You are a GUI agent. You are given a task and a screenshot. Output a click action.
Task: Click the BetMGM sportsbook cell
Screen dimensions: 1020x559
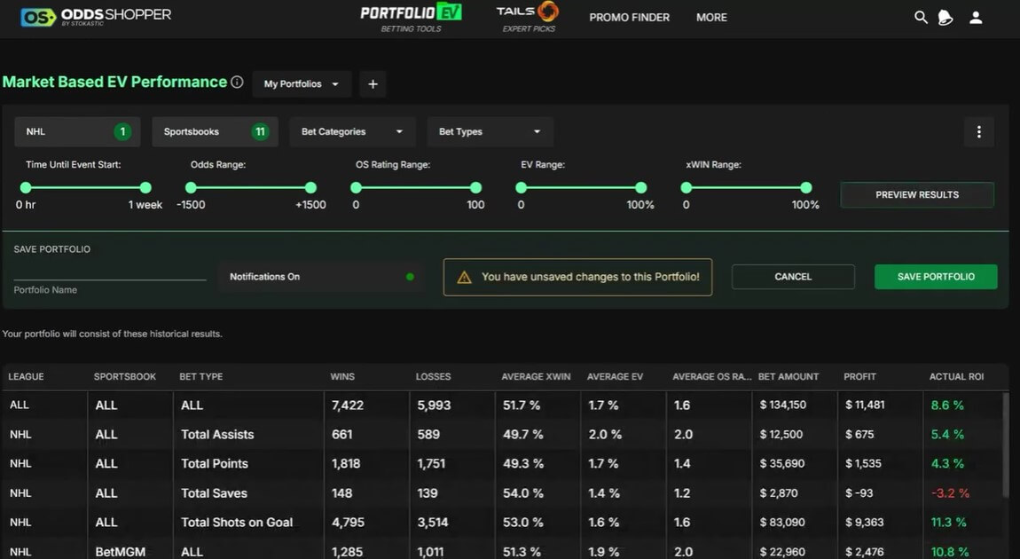pos(121,552)
